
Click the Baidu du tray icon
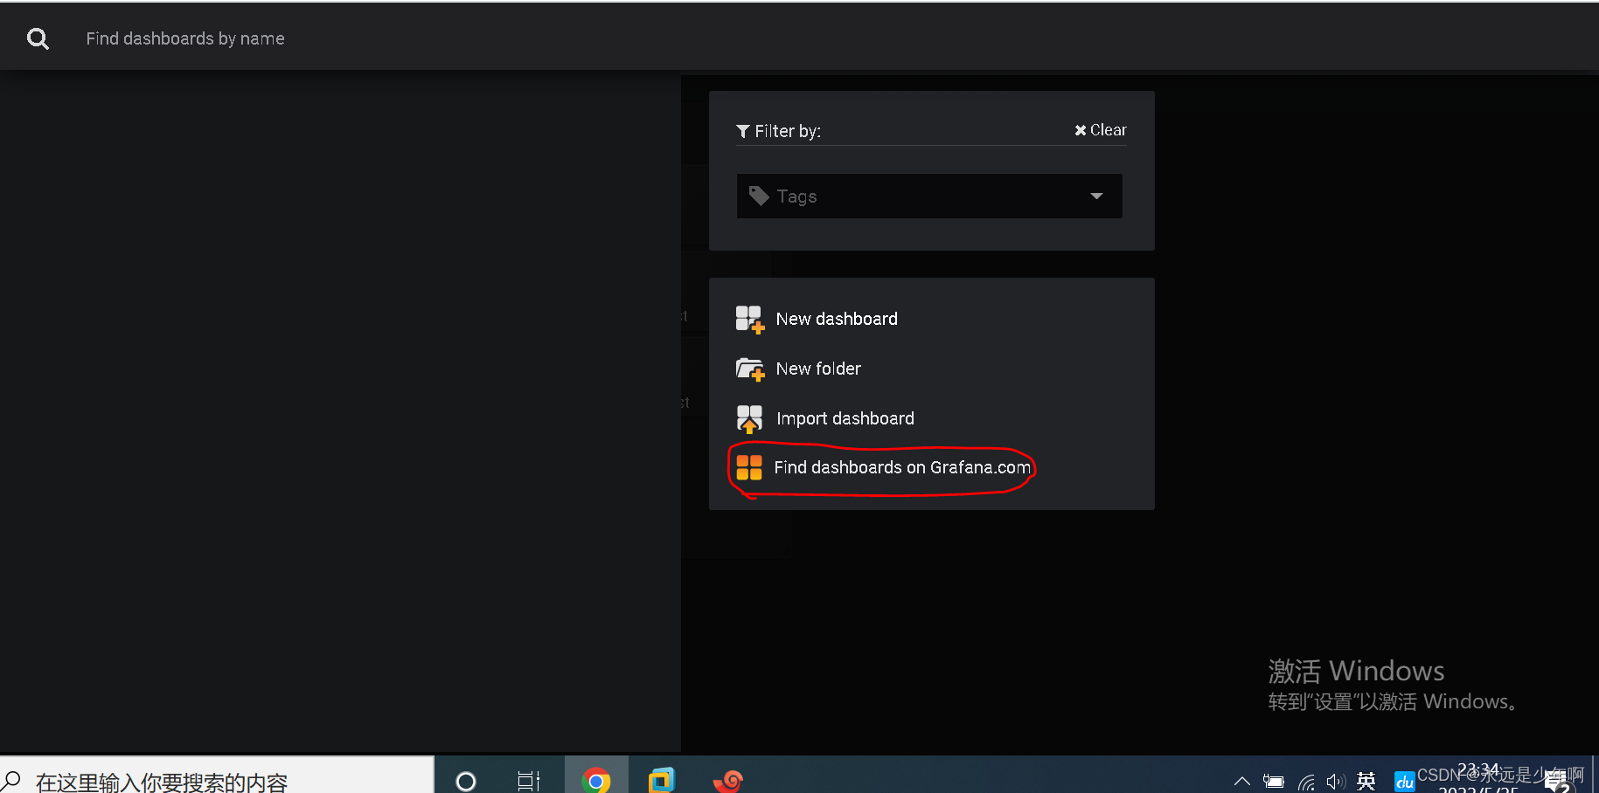(1404, 783)
